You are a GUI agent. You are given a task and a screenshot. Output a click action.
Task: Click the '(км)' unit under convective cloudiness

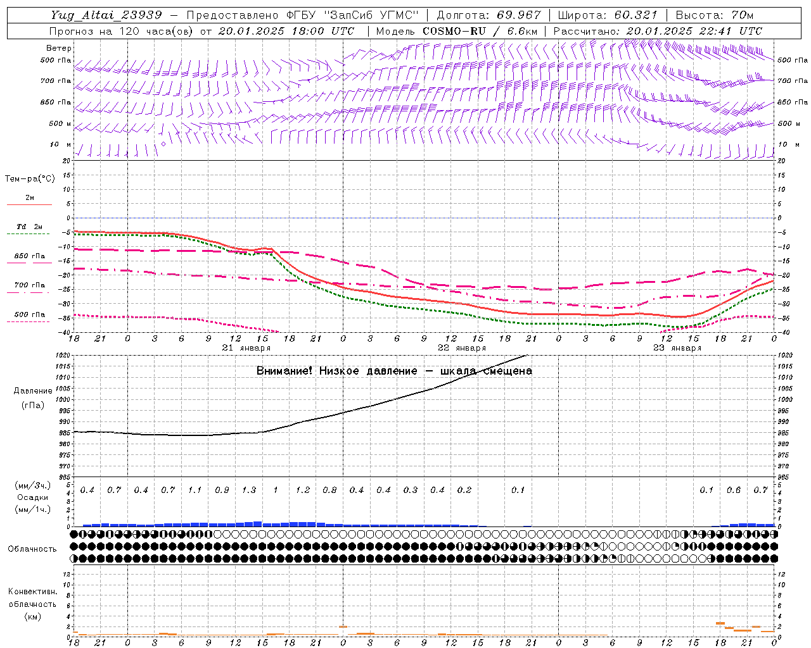tap(32, 616)
